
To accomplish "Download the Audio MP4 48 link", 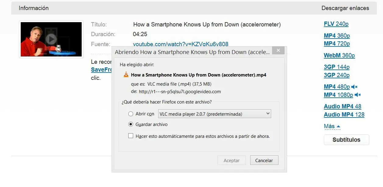I will (342, 107).
